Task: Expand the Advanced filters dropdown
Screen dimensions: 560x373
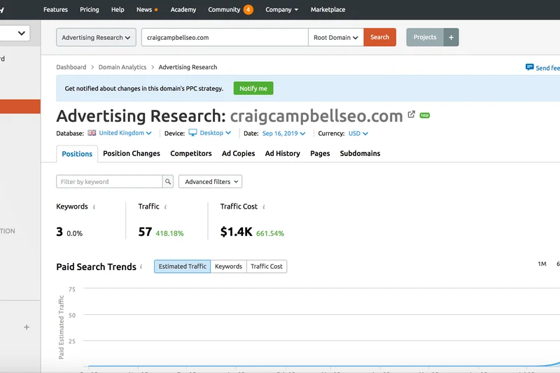Action: [211, 182]
